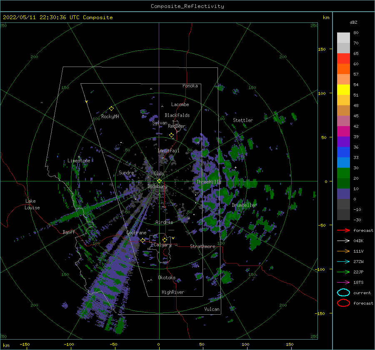Click the white 04DK arrow icon

pos(343,241)
